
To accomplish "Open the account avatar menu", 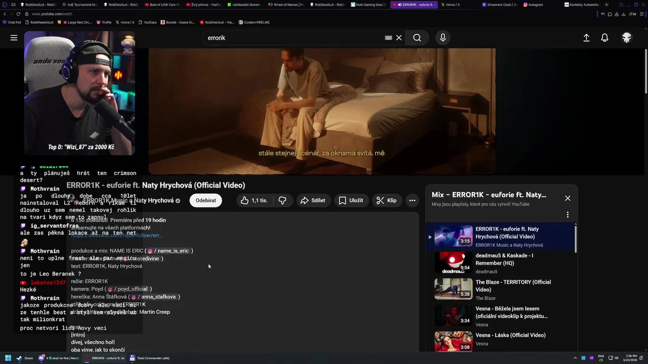I will click(627, 38).
